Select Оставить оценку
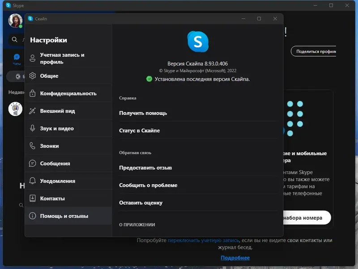 point(141,203)
